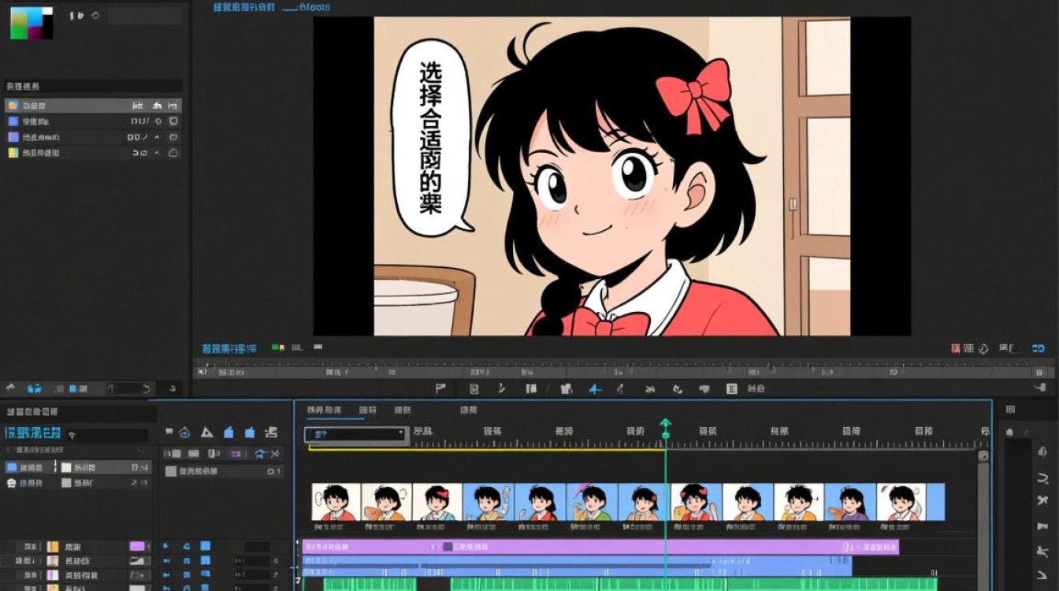
Task: Select the project item with the yellow icon
Action: (93, 153)
